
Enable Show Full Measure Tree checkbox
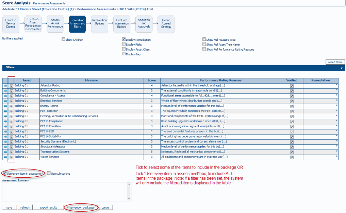pyautogui.click(x=204, y=39)
